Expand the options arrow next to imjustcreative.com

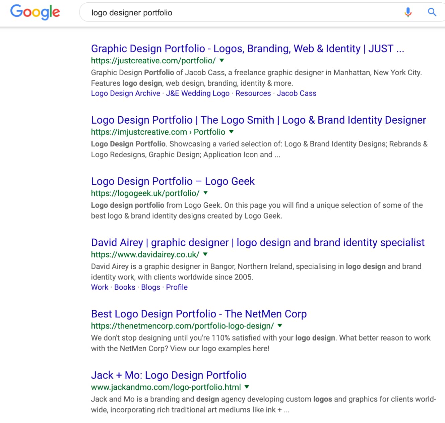[x=231, y=132]
